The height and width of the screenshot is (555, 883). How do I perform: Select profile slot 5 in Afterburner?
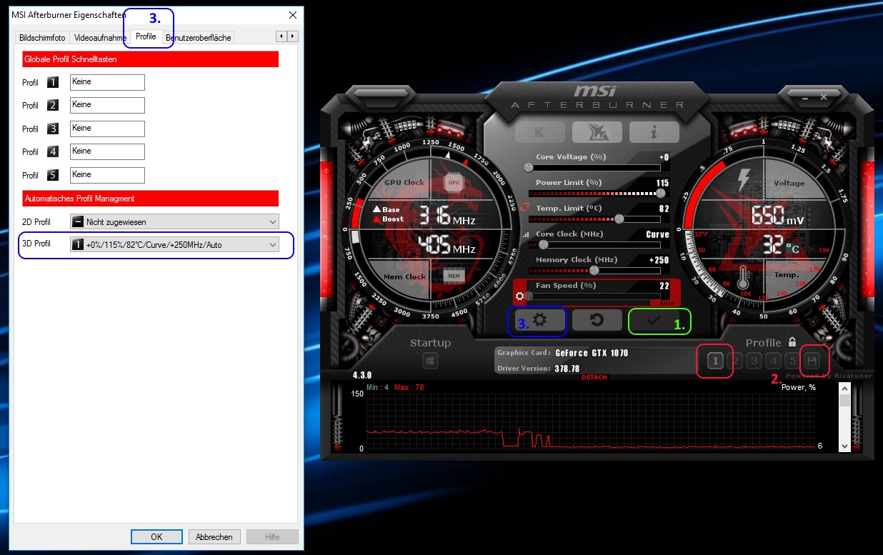793,361
